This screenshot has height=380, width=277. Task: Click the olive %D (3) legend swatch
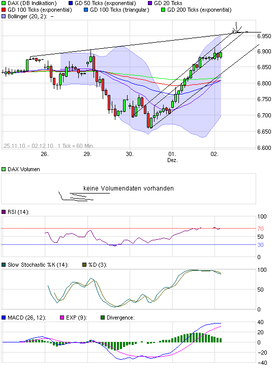(x=84, y=265)
